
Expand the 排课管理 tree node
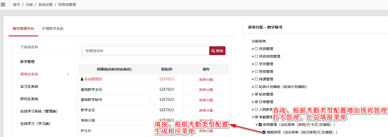(253, 79)
